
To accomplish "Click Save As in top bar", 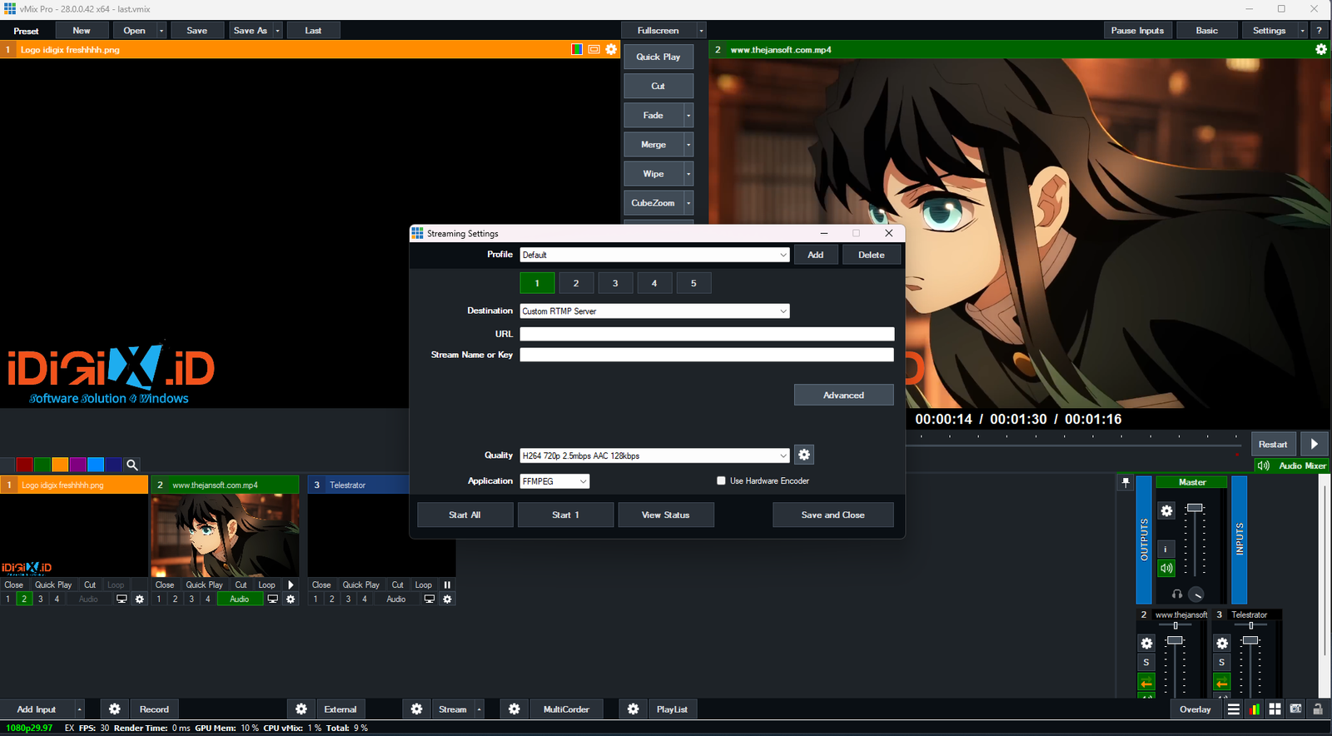I will click(x=251, y=31).
